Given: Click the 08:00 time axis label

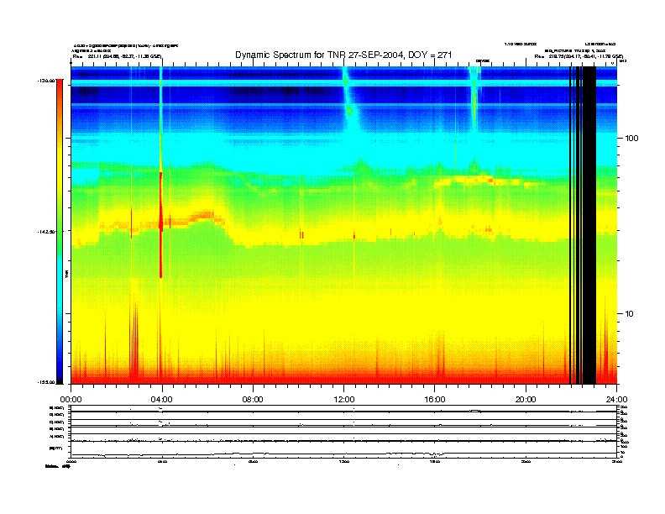Looking at the screenshot, I should click(253, 400).
